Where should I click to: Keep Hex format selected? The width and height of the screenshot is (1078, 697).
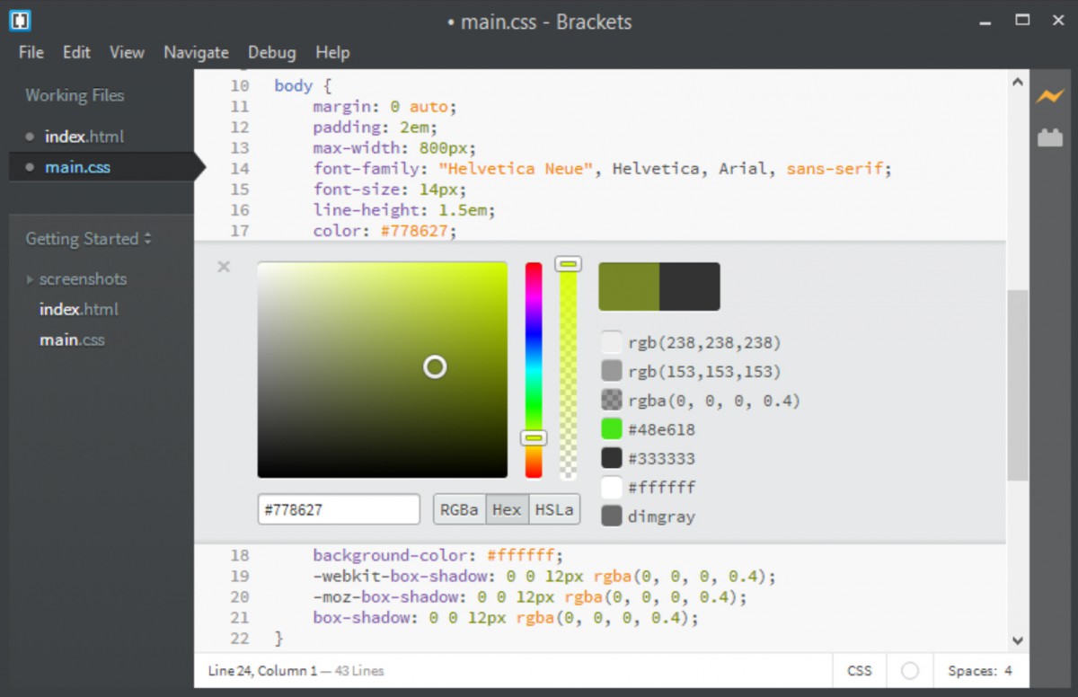(x=507, y=508)
